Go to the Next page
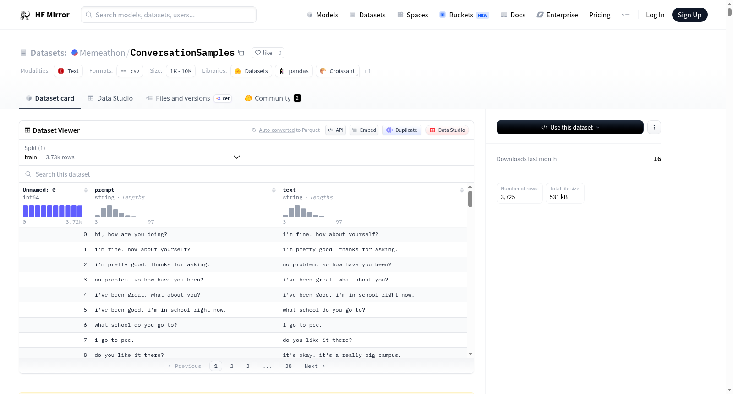Image resolution: width=733 pixels, height=394 pixels. (315, 366)
